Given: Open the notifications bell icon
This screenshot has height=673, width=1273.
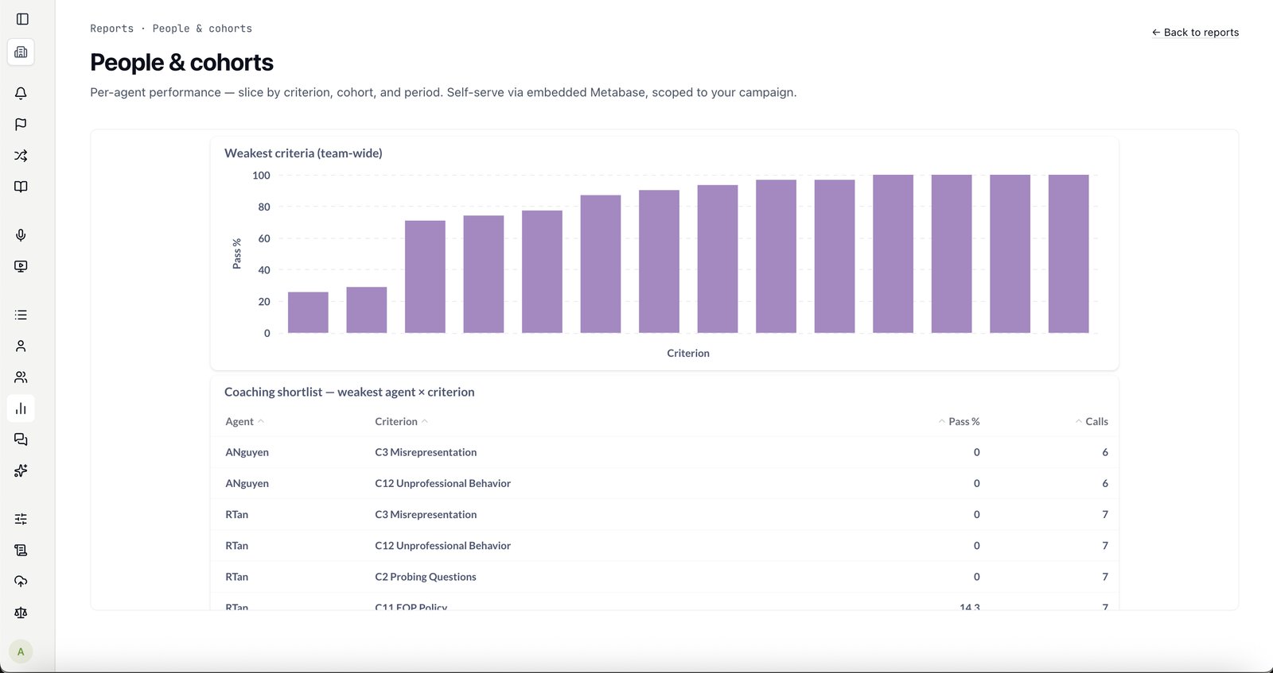Looking at the screenshot, I should tap(21, 93).
